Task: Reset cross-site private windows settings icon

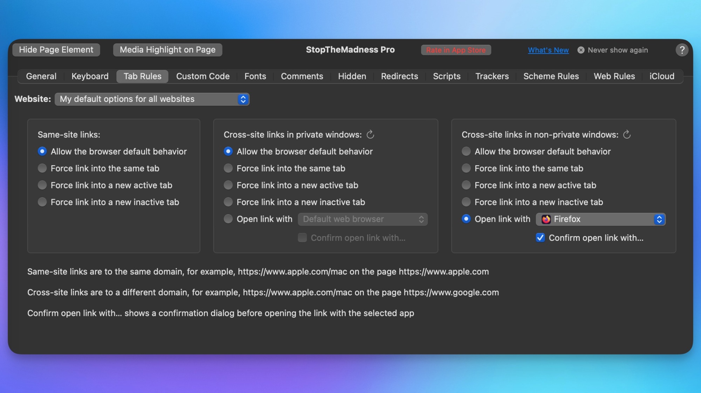Action: (x=370, y=134)
